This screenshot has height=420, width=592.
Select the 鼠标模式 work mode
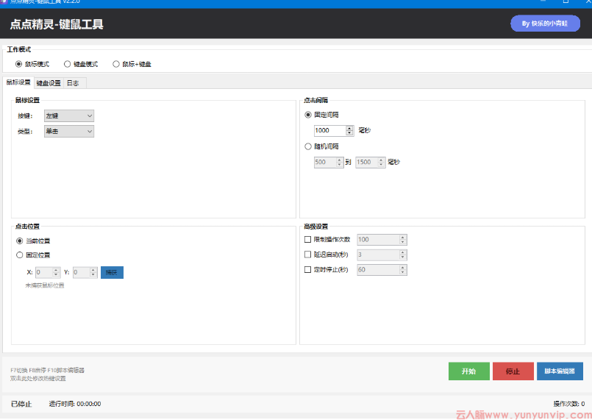(19, 64)
